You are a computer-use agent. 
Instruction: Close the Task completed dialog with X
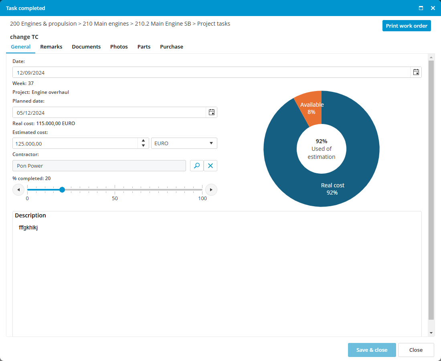point(433,8)
